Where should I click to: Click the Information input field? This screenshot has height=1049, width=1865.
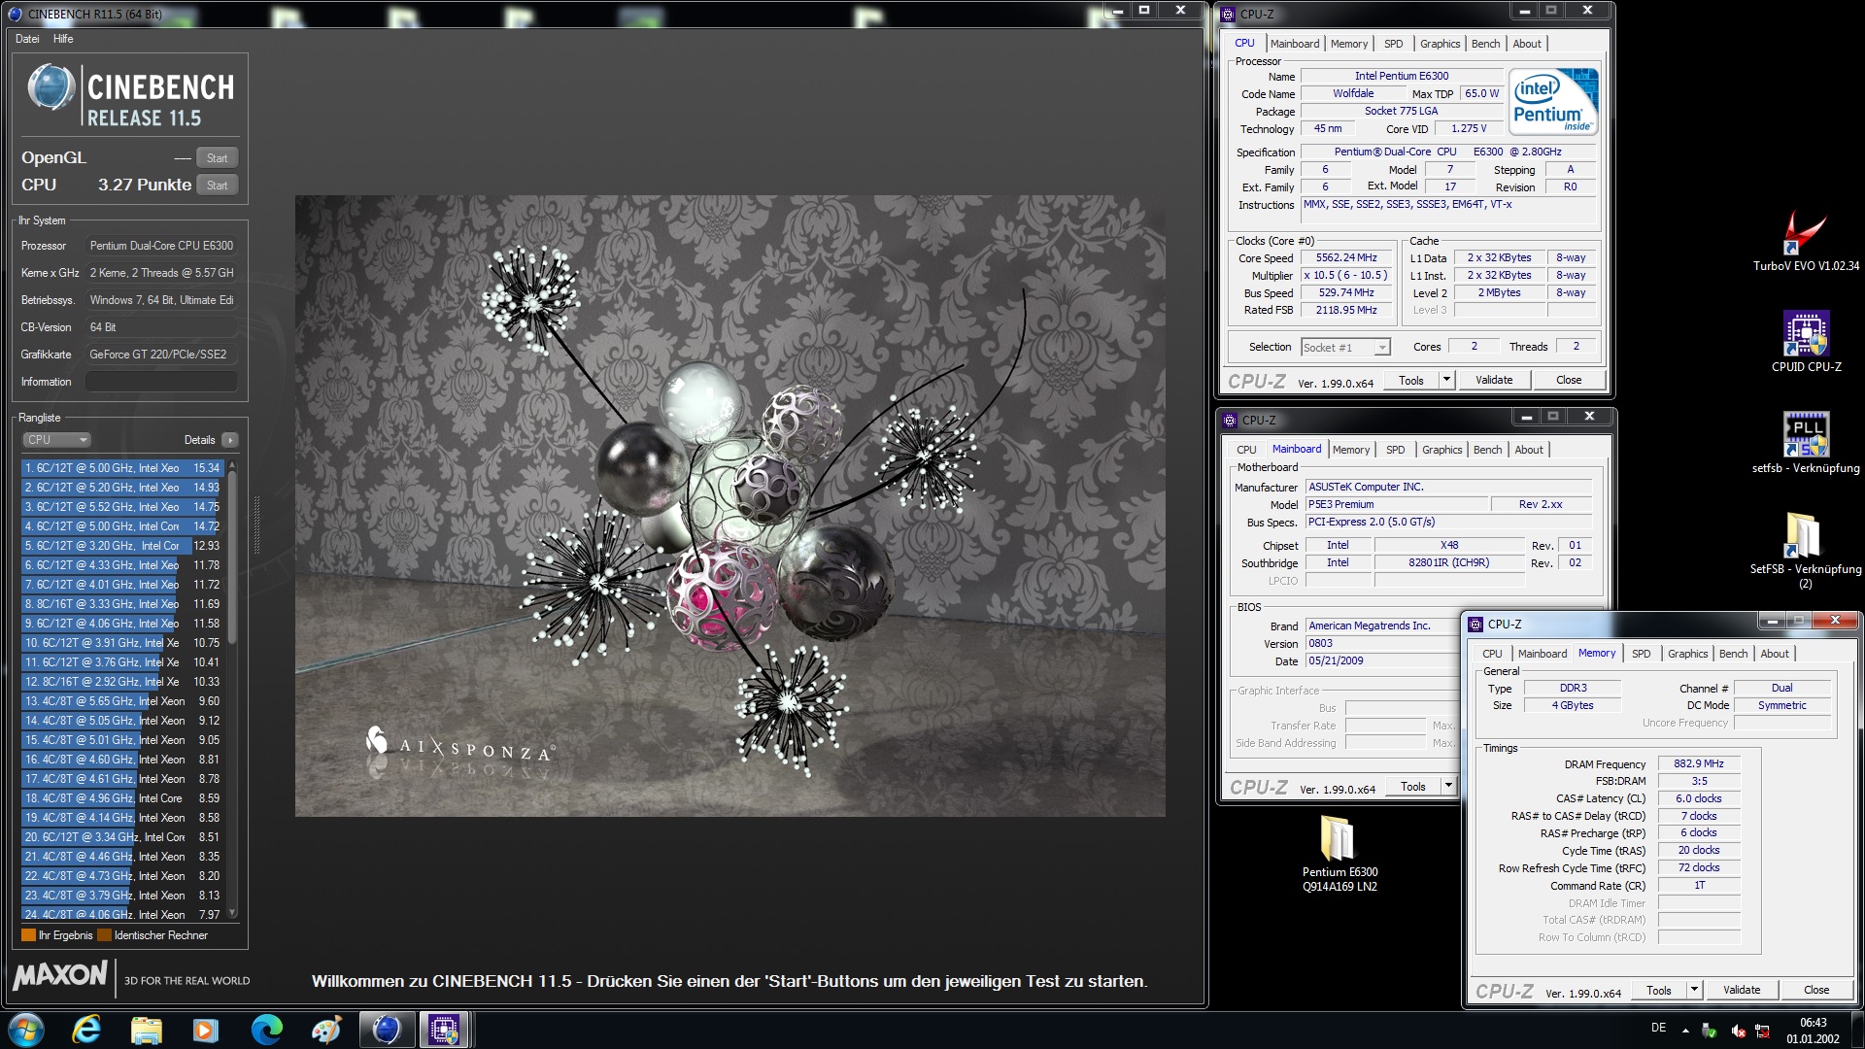tap(161, 382)
